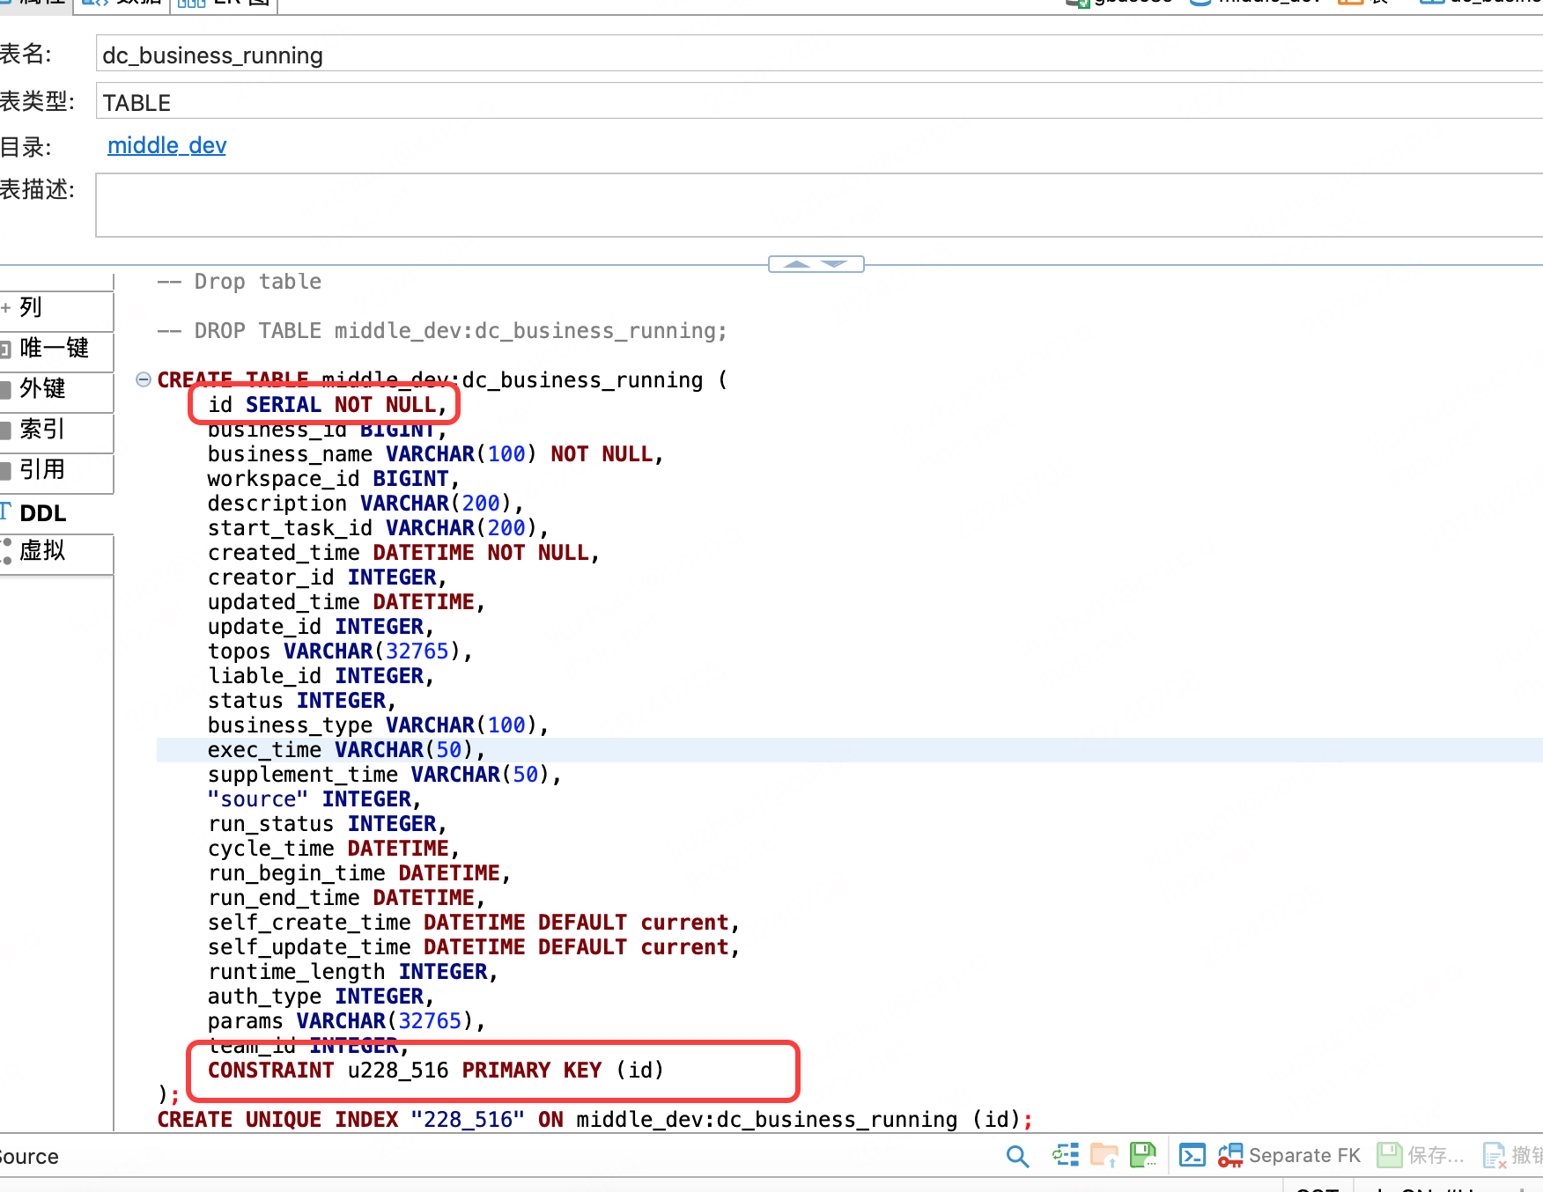Click the workspace_id BIGINT line
The height and width of the screenshot is (1192, 1543).
coord(334,479)
